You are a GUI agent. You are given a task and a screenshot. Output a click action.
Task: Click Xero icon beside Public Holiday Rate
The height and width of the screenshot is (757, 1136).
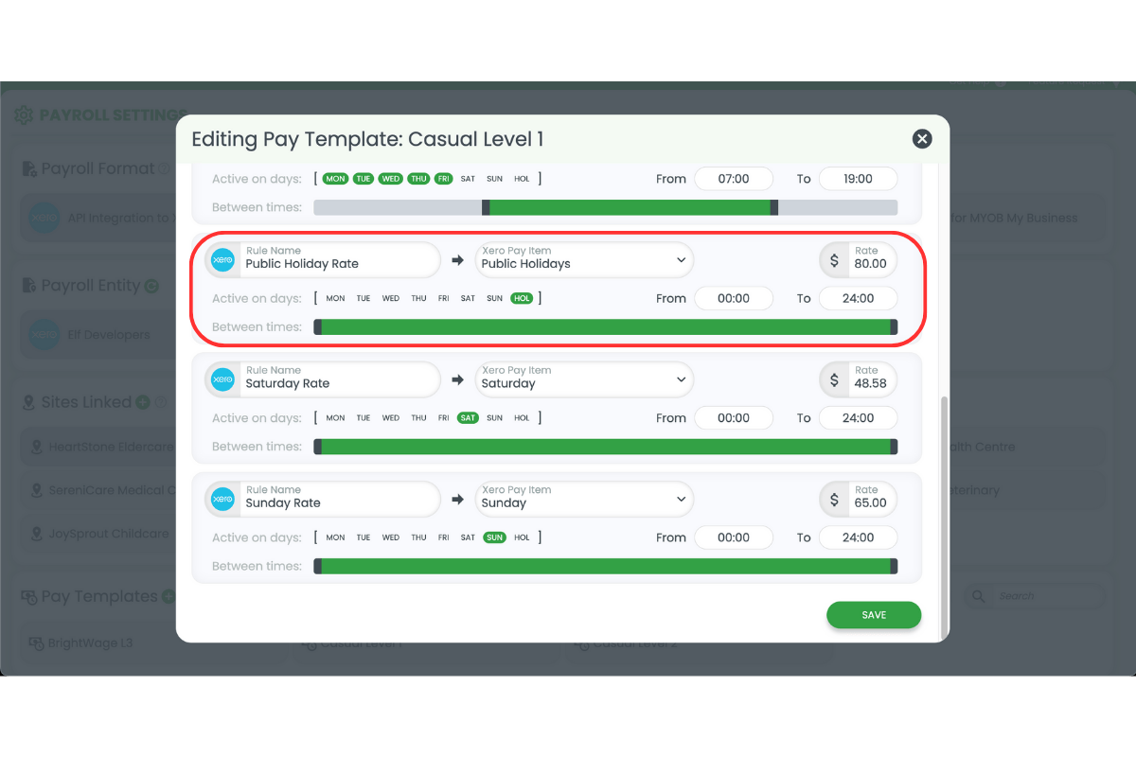tap(222, 259)
